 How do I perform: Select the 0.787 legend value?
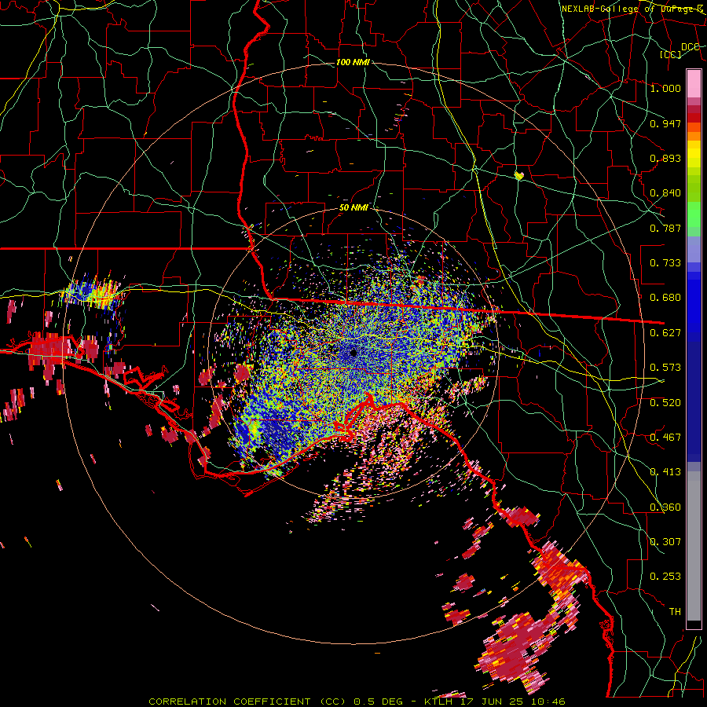click(665, 228)
